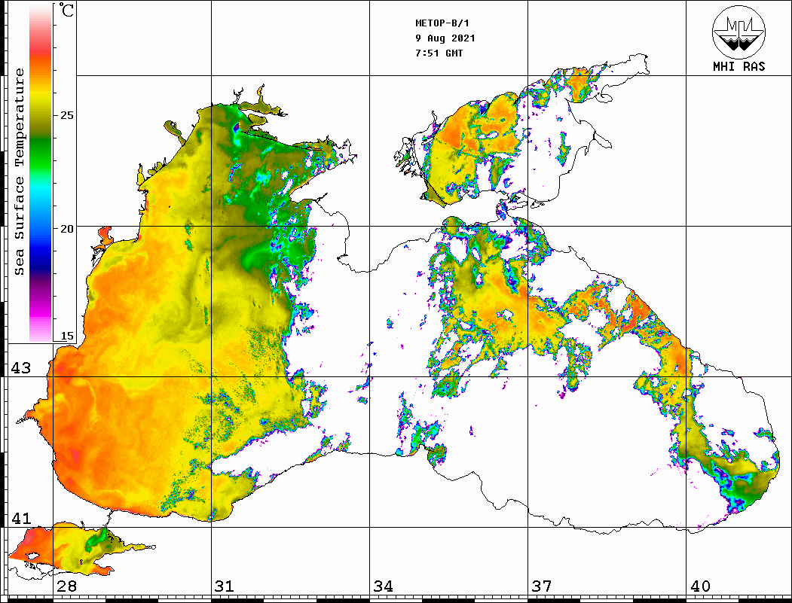Image resolution: width=792 pixels, height=603 pixels.
Task: Click the 'METOP-B/1' satellite label
Action: (x=442, y=23)
